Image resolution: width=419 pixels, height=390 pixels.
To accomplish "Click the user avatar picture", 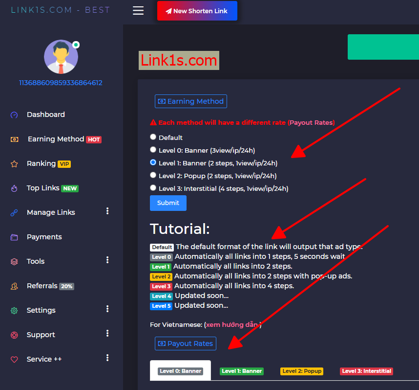I will (61, 57).
